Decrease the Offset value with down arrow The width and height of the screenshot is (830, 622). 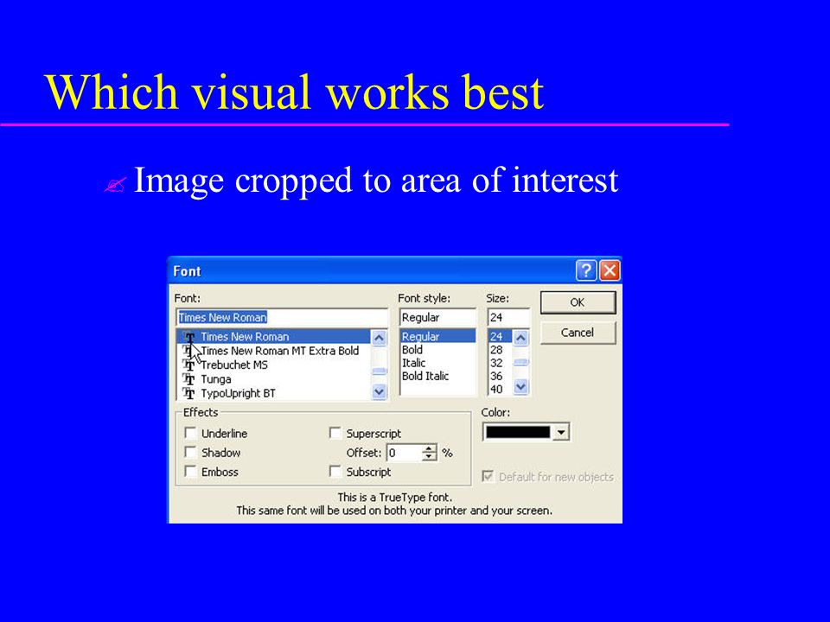(x=430, y=457)
